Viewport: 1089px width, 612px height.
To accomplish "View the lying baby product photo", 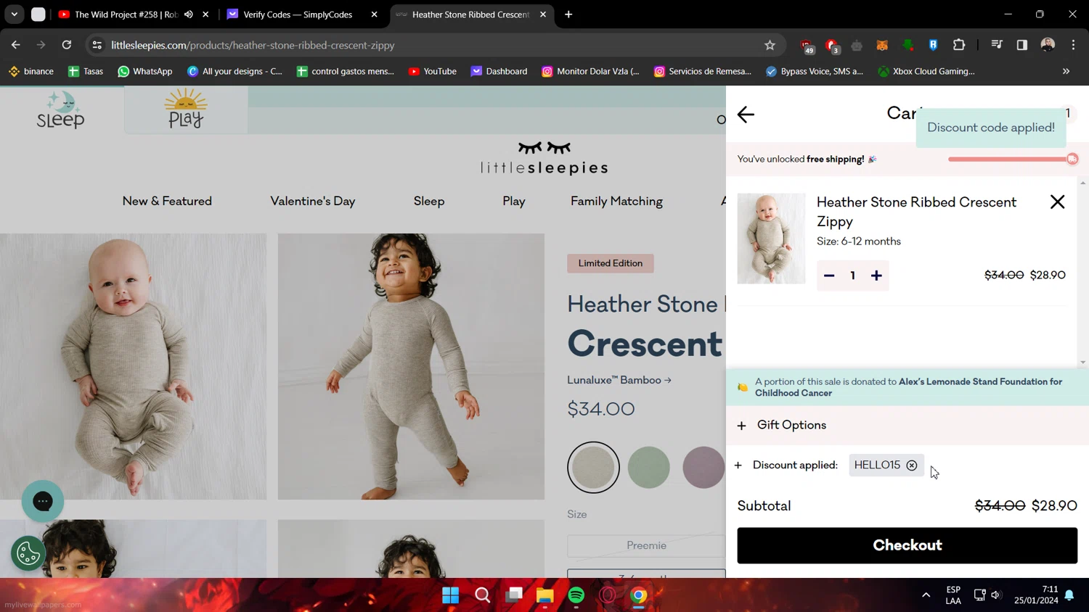I will click(x=133, y=366).
